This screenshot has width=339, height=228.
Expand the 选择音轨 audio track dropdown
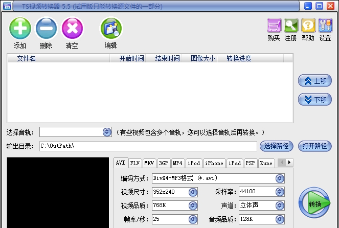coord(107,132)
